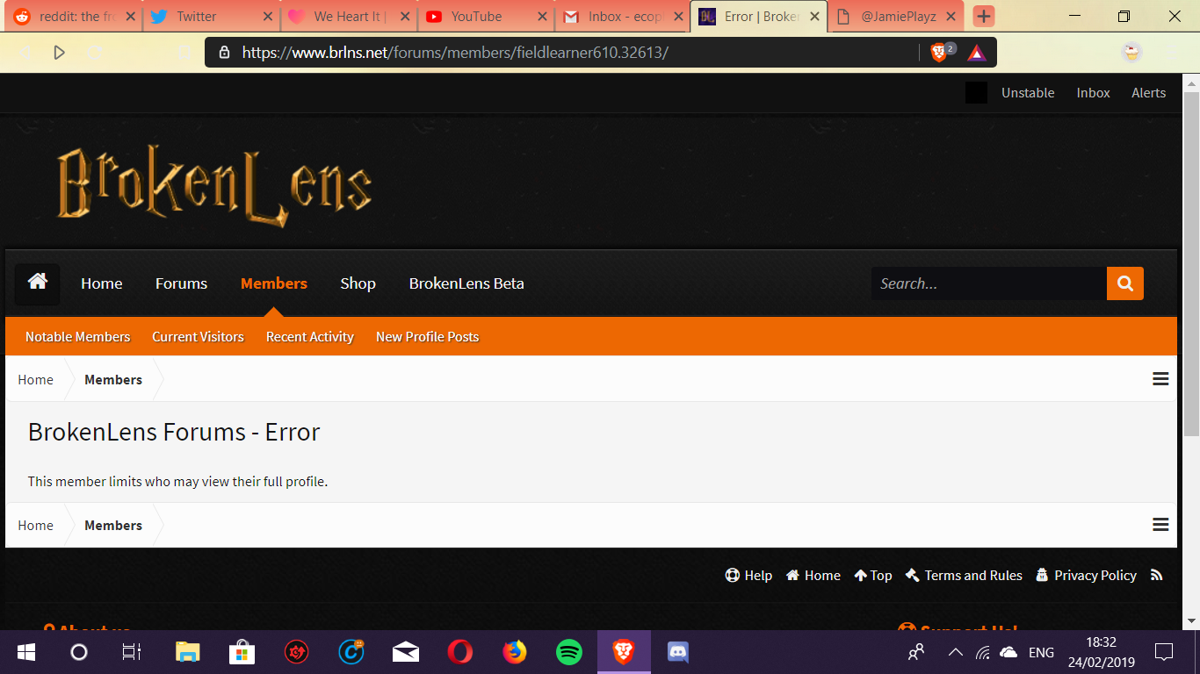This screenshot has width=1200, height=674.
Task: Open the house icon in navigation bar
Action: [x=38, y=283]
